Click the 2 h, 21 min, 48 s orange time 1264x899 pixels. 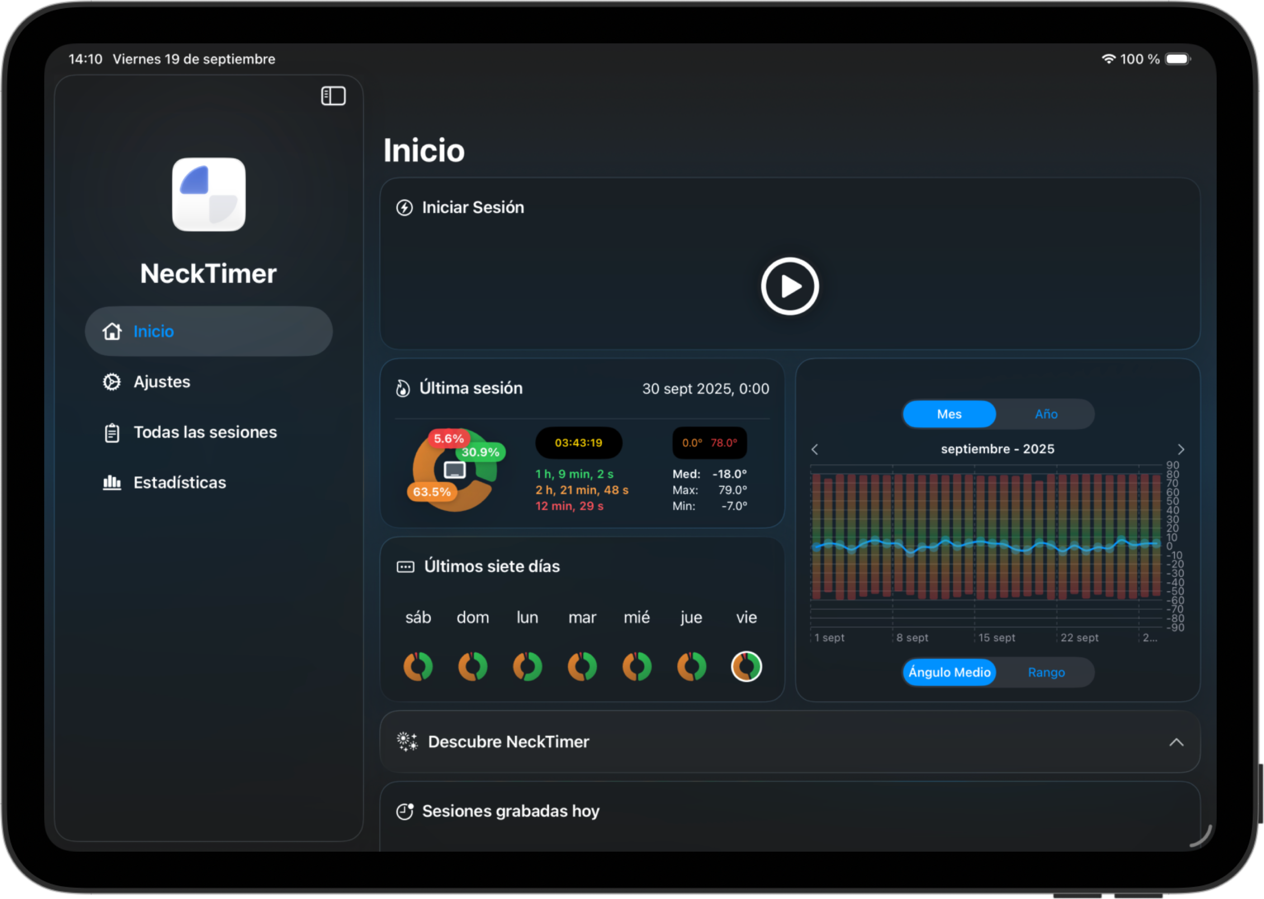(x=581, y=490)
